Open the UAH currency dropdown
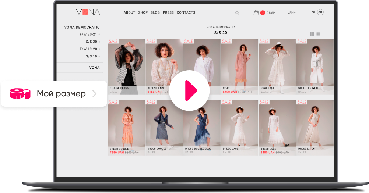Image resolution: width=369 pixels, height=193 pixels. coord(291,12)
